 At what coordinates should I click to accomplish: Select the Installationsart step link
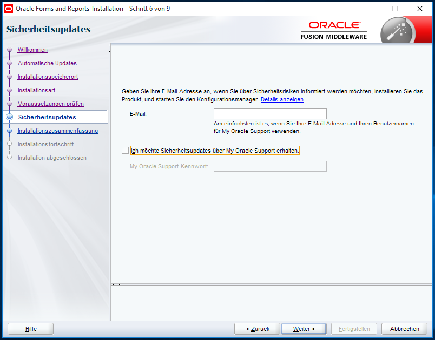tap(37, 90)
